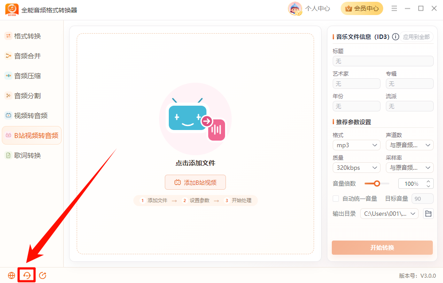Click the 音乐文件信息 (ID3) heading

pyautogui.click(x=363, y=37)
